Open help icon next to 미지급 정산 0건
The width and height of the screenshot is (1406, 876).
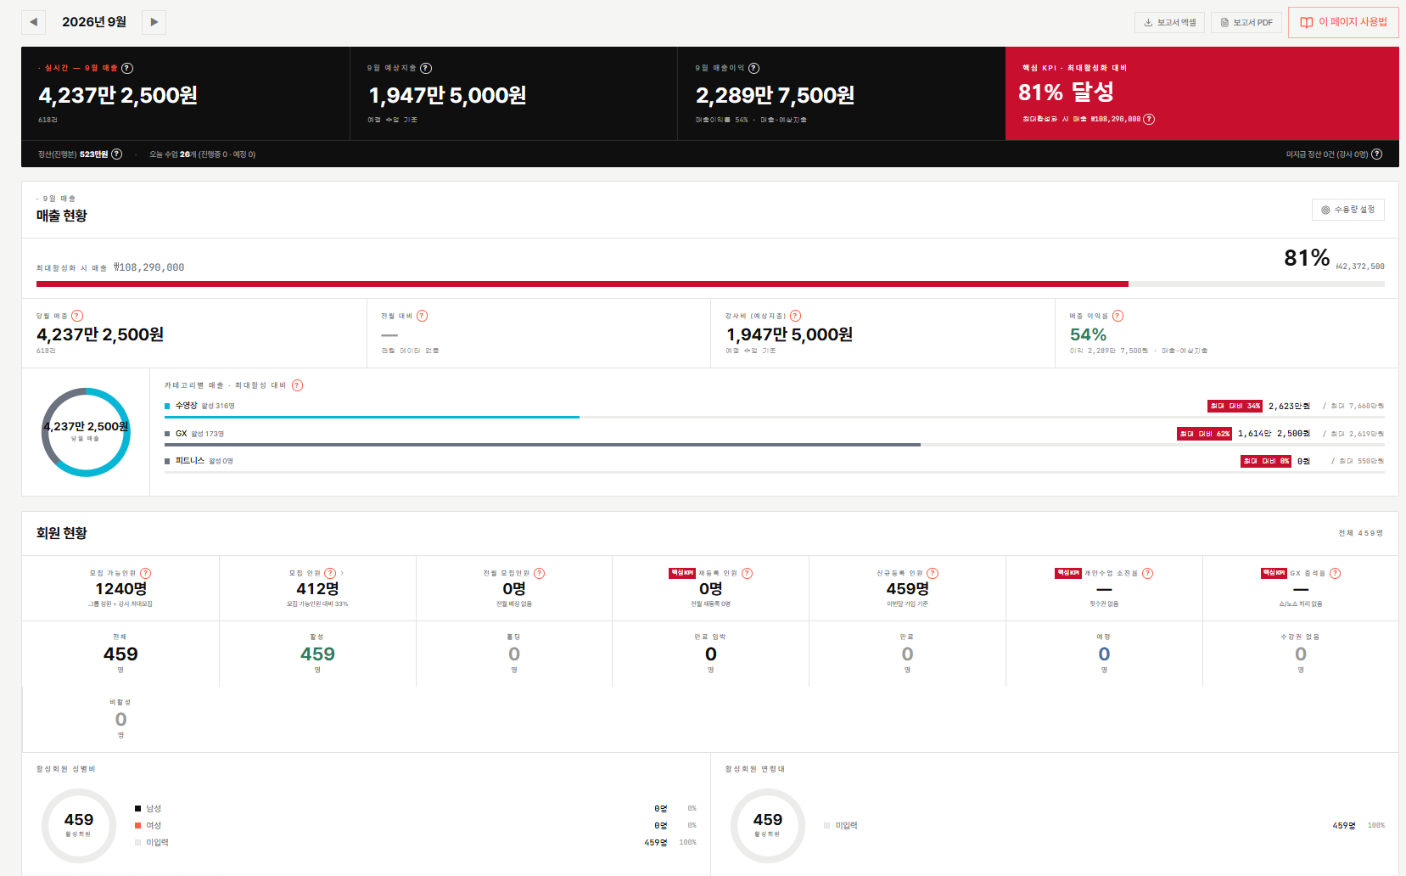1376,154
